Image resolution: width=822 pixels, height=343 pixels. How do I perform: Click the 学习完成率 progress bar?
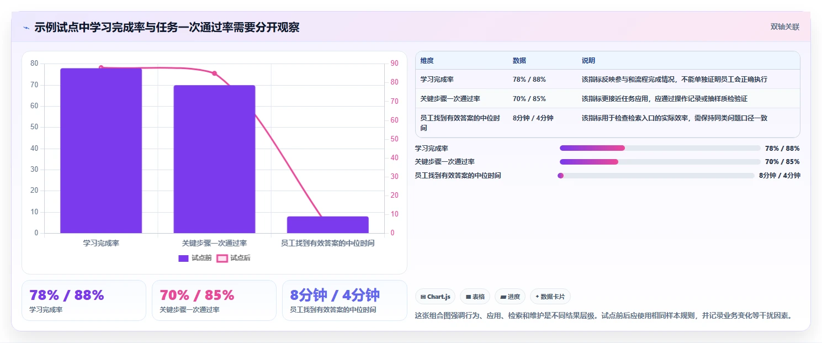pos(660,148)
